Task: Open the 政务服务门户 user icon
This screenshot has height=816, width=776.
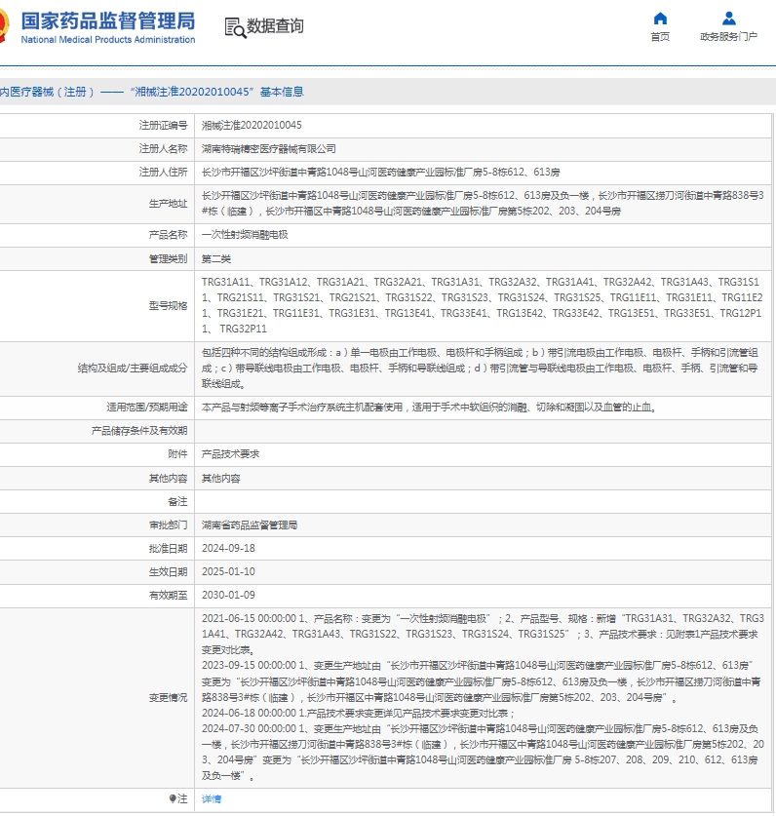Action: click(728, 19)
